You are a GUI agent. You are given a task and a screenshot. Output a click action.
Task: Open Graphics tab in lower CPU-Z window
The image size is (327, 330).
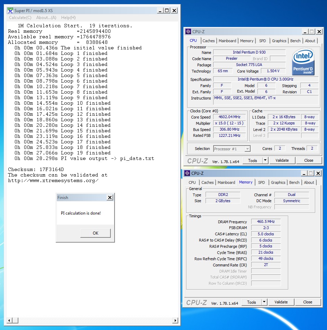(x=278, y=182)
